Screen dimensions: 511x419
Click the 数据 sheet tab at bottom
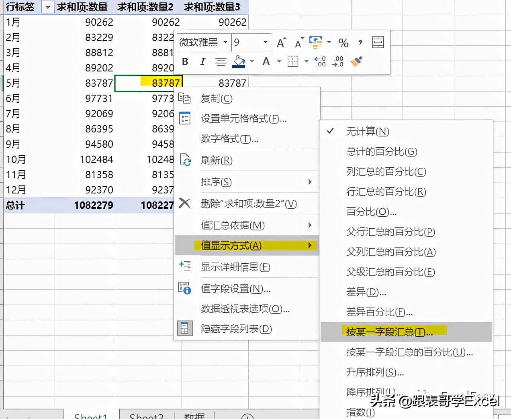coord(194,416)
